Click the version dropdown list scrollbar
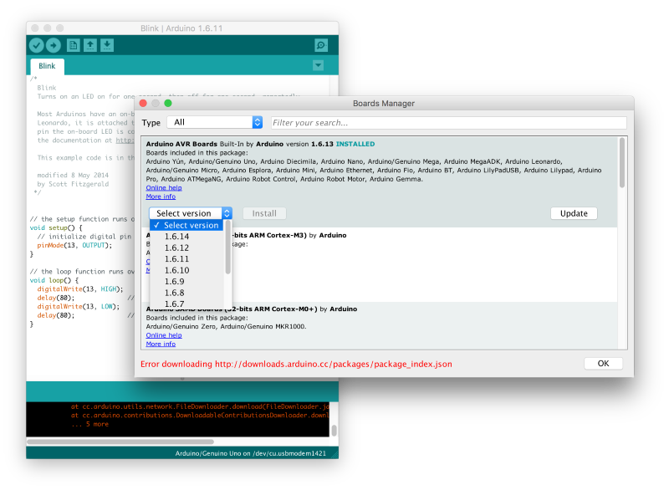669x490 pixels. (x=227, y=248)
